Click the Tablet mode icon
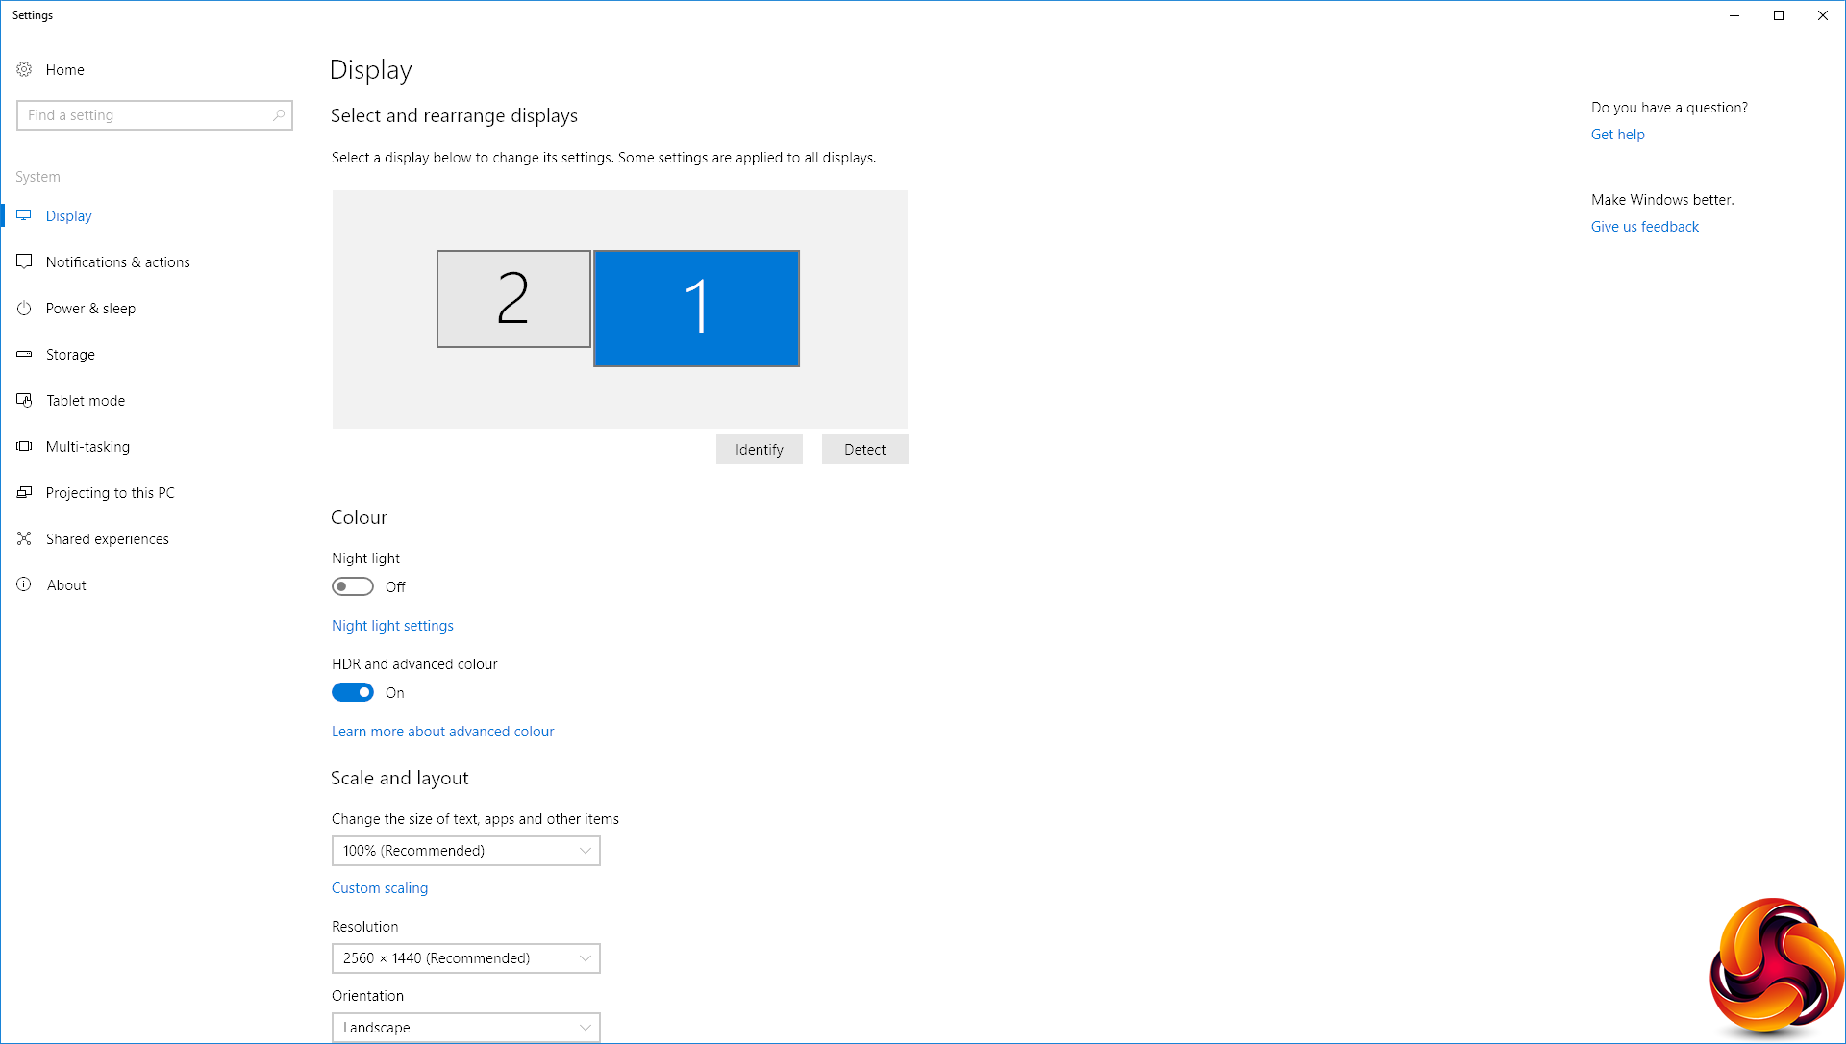 coord(24,401)
